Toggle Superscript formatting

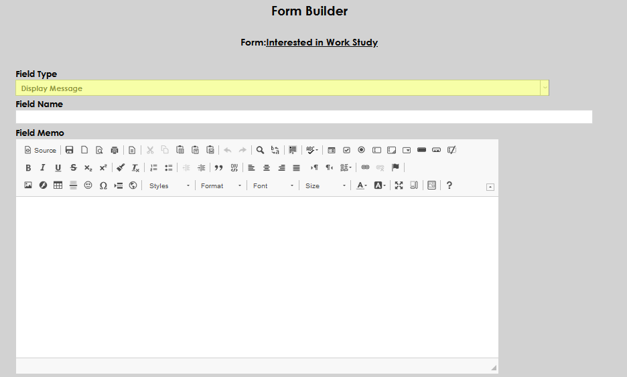point(103,167)
